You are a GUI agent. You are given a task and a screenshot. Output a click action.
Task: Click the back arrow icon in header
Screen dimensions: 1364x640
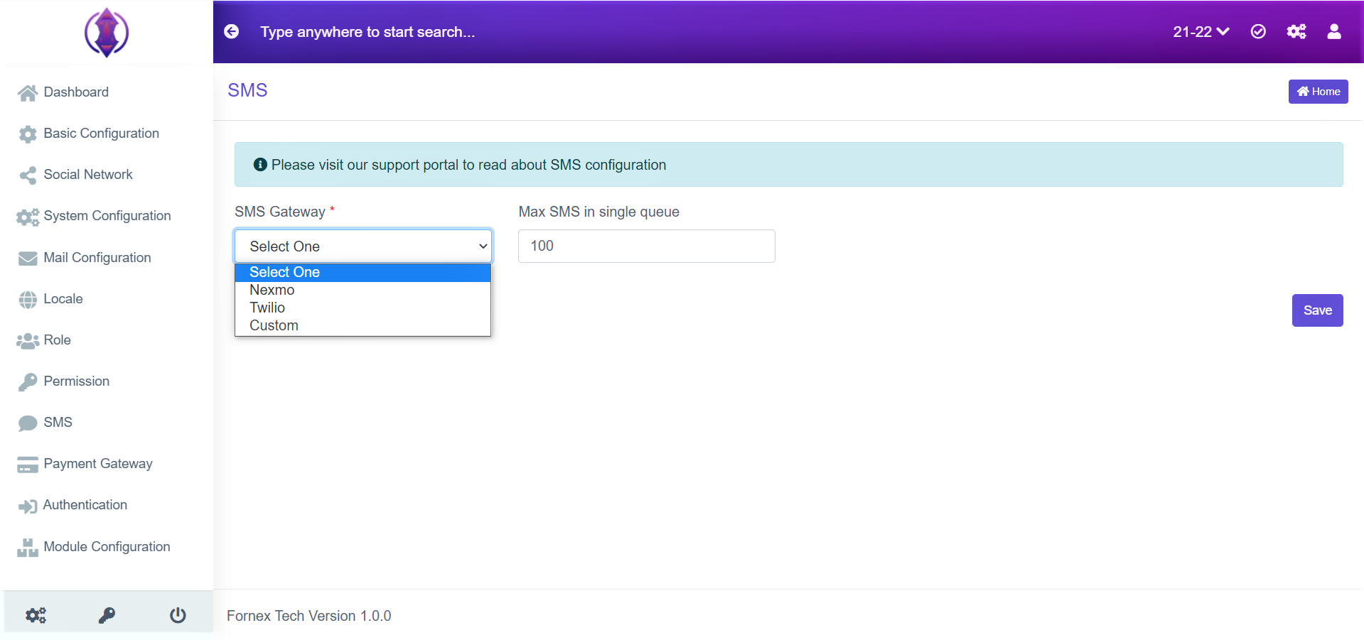click(231, 32)
